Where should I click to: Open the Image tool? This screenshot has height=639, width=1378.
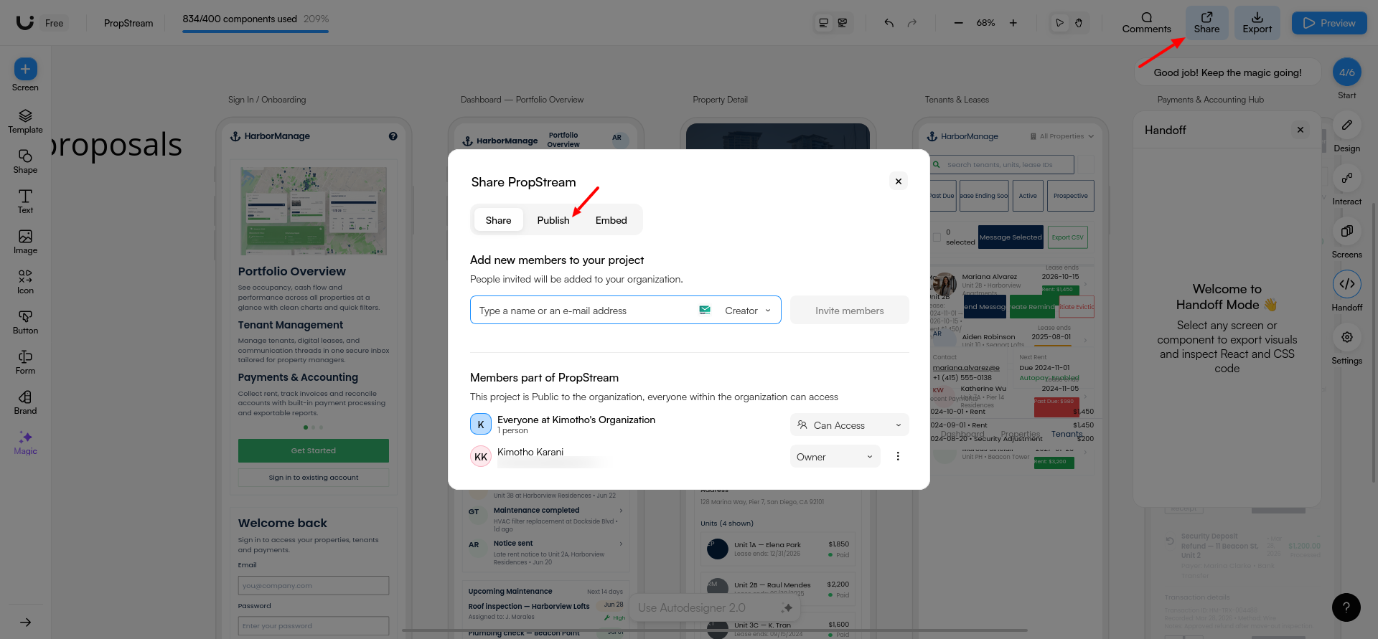click(25, 242)
